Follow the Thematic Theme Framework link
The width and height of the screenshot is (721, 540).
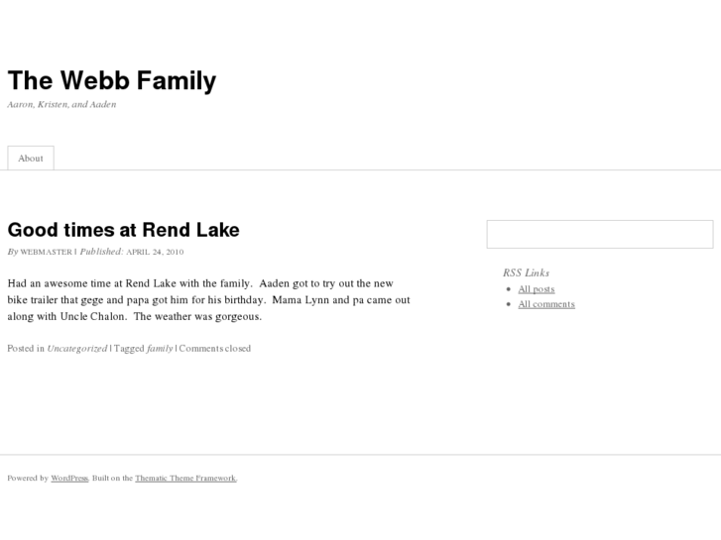click(x=185, y=479)
